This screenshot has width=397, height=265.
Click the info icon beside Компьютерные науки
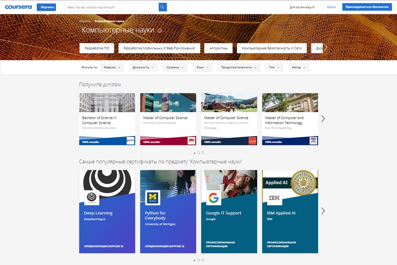(160, 31)
